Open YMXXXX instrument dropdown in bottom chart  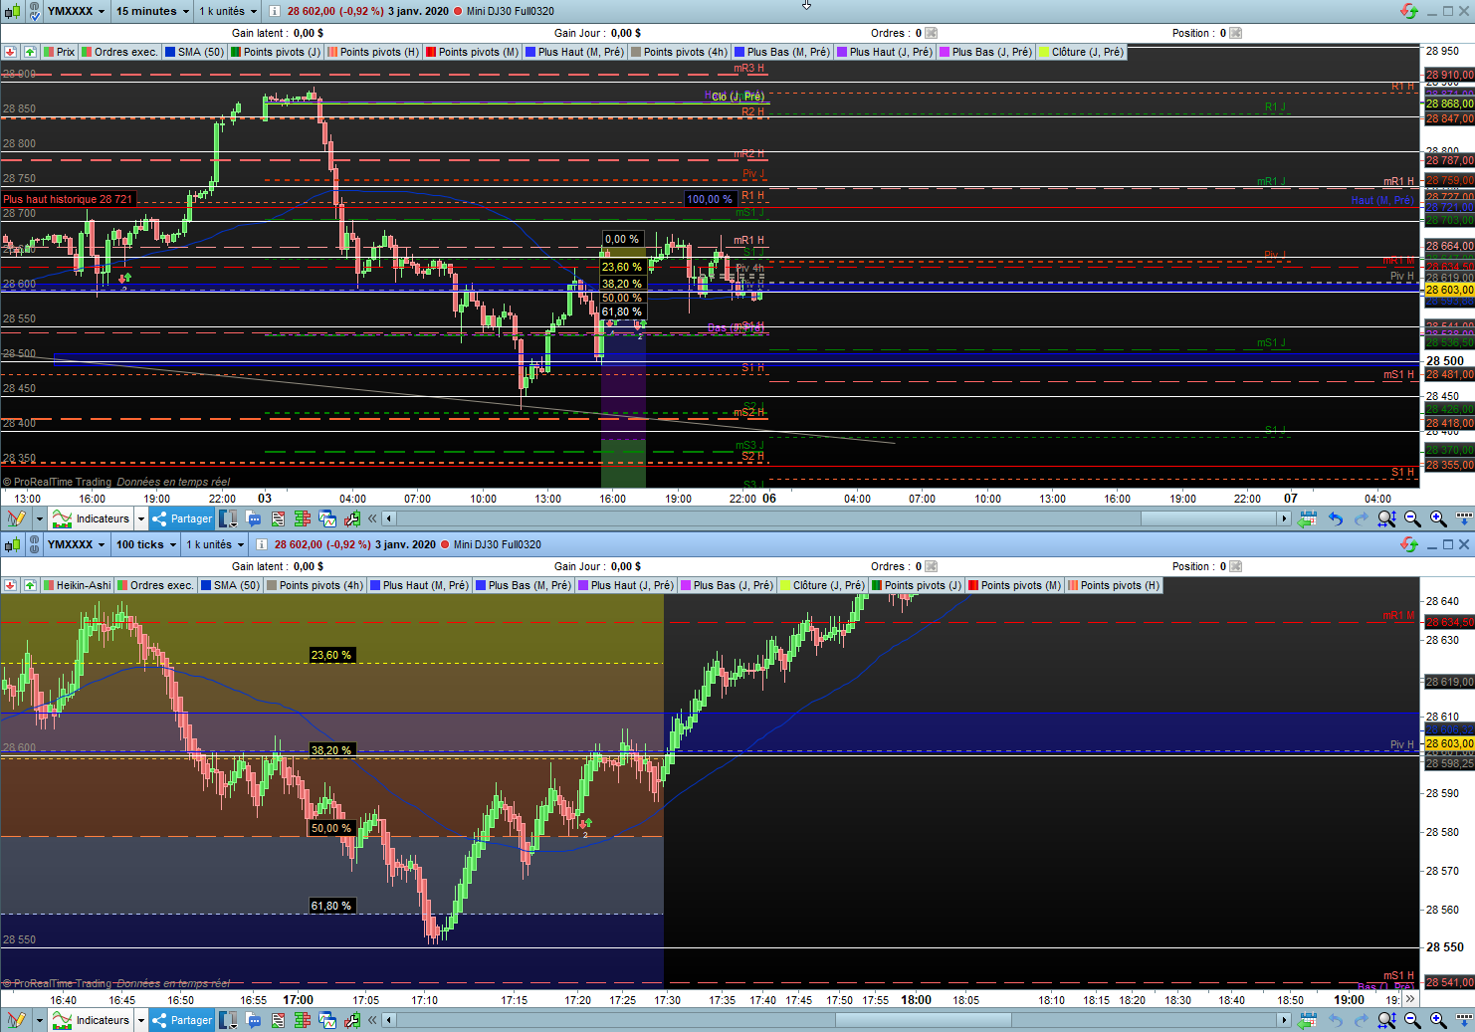tap(76, 544)
